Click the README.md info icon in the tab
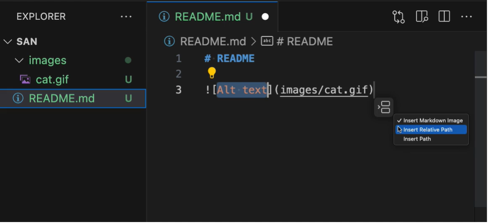Screen dimensions: 488x223 coord(164,17)
